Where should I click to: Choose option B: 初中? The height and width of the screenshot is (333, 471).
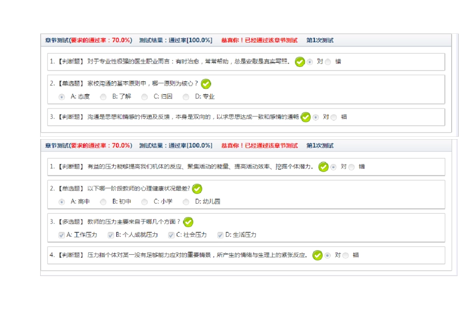103,202
